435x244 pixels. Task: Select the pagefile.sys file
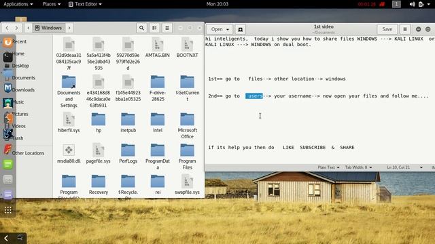pyautogui.click(x=99, y=153)
